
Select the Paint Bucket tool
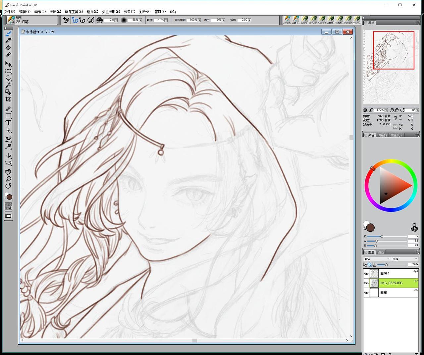click(x=8, y=48)
